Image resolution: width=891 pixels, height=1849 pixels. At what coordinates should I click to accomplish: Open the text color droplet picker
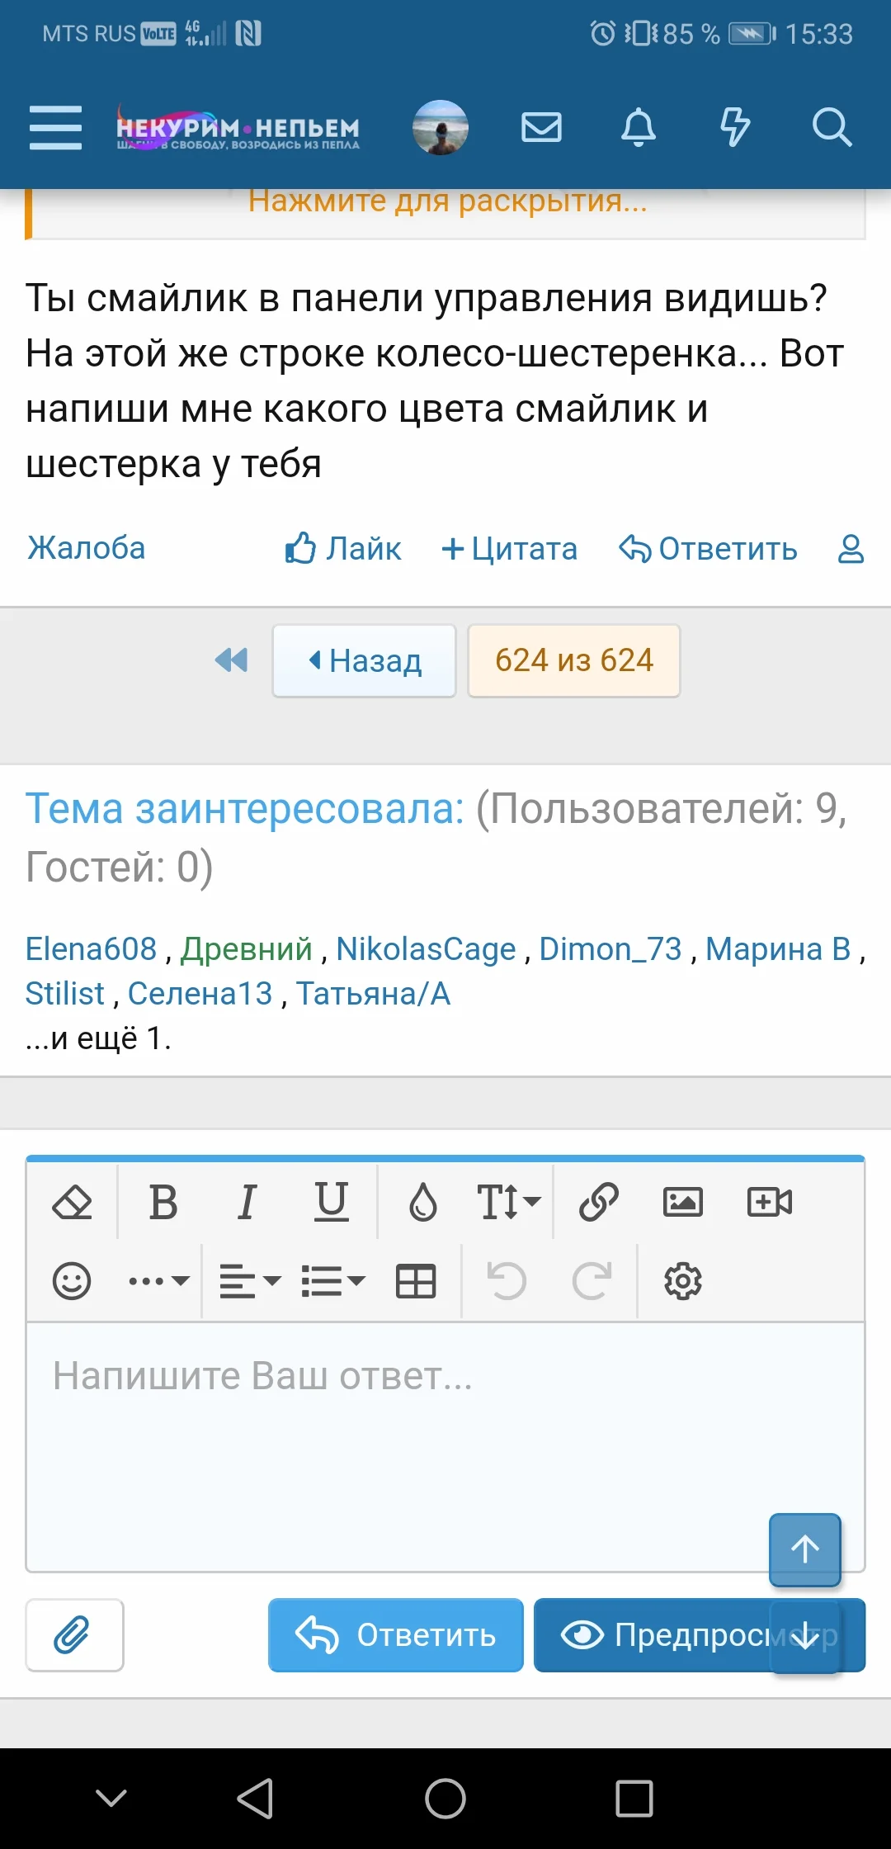pos(423,1202)
